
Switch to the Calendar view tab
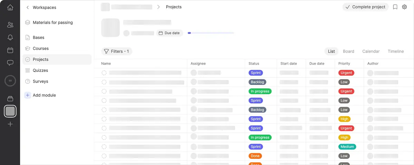tap(371, 51)
